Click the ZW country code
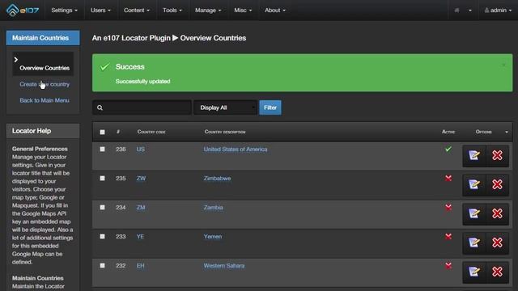 pyautogui.click(x=141, y=178)
